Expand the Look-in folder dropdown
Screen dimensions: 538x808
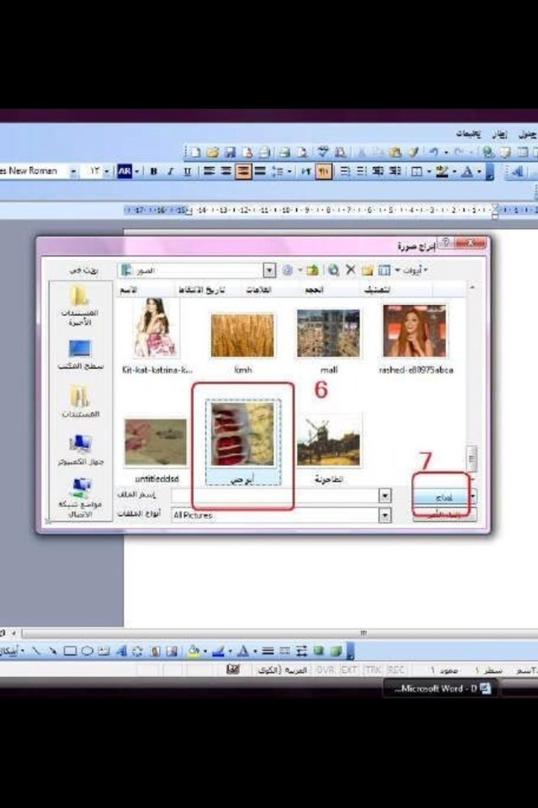pyautogui.click(x=269, y=270)
